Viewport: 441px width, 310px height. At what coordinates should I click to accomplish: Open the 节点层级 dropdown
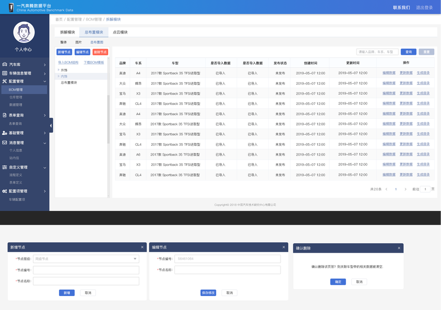86,259
